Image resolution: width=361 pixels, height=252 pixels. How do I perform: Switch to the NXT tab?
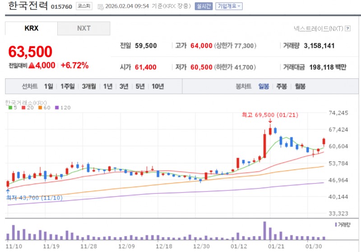[84, 28]
